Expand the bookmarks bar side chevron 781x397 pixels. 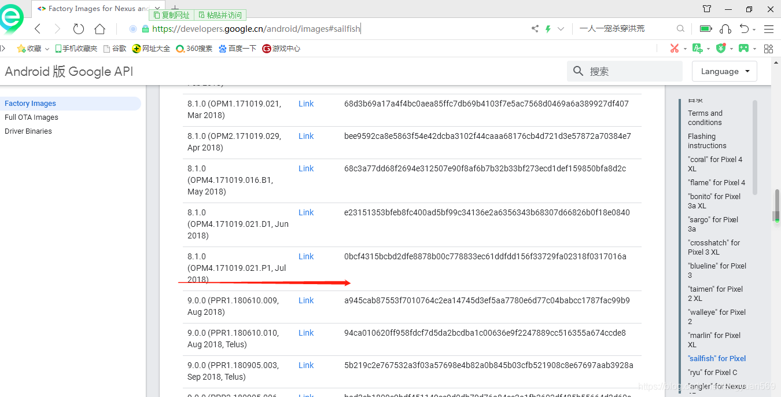3,49
